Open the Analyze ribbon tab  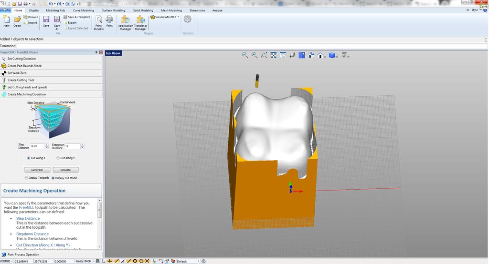[217, 10]
